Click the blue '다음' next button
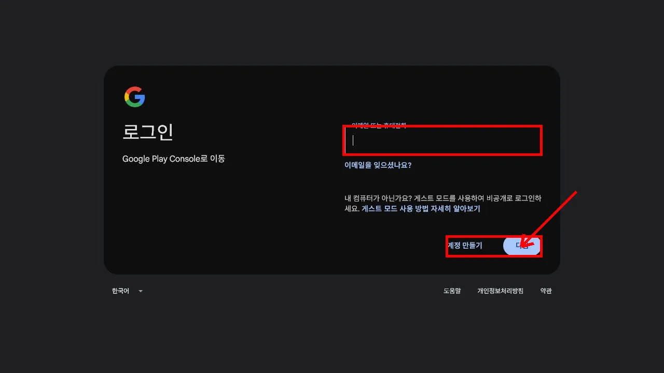The height and width of the screenshot is (373, 664). tap(521, 246)
